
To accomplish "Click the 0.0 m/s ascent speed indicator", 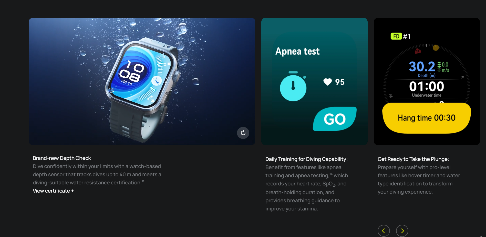I will click(x=443, y=67).
